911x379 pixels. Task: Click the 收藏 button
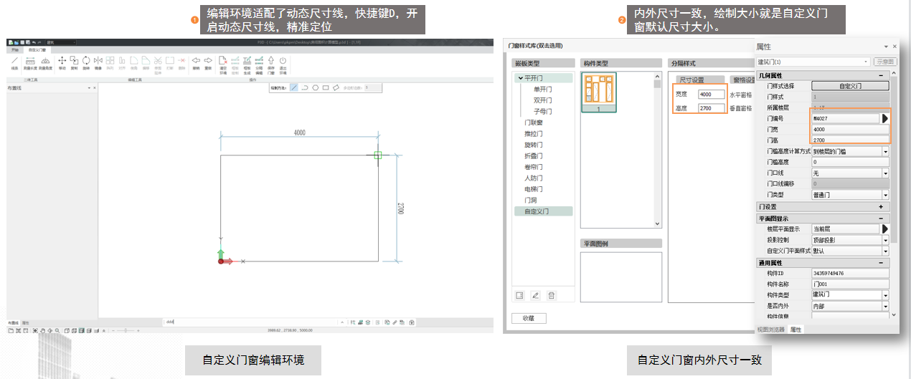click(530, 318)
